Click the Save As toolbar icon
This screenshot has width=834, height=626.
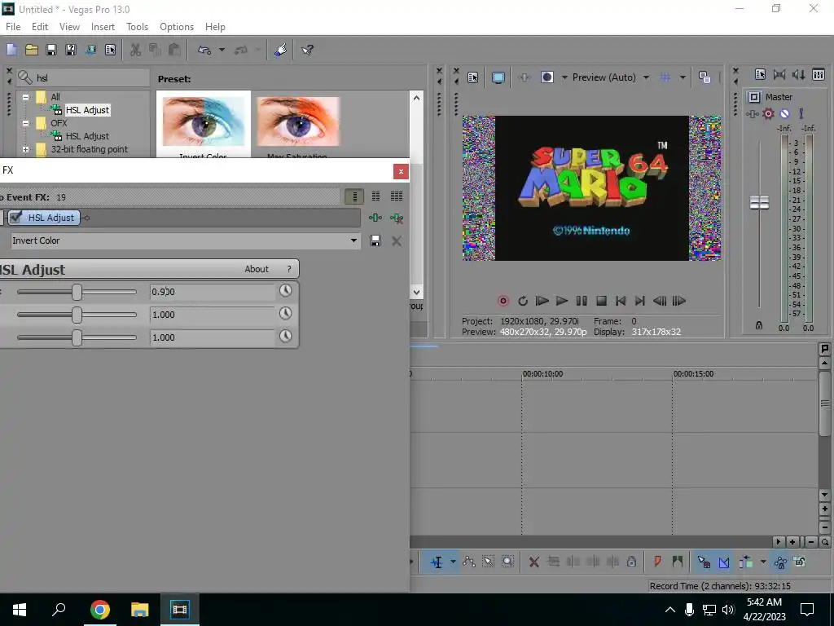click(71, 50)
